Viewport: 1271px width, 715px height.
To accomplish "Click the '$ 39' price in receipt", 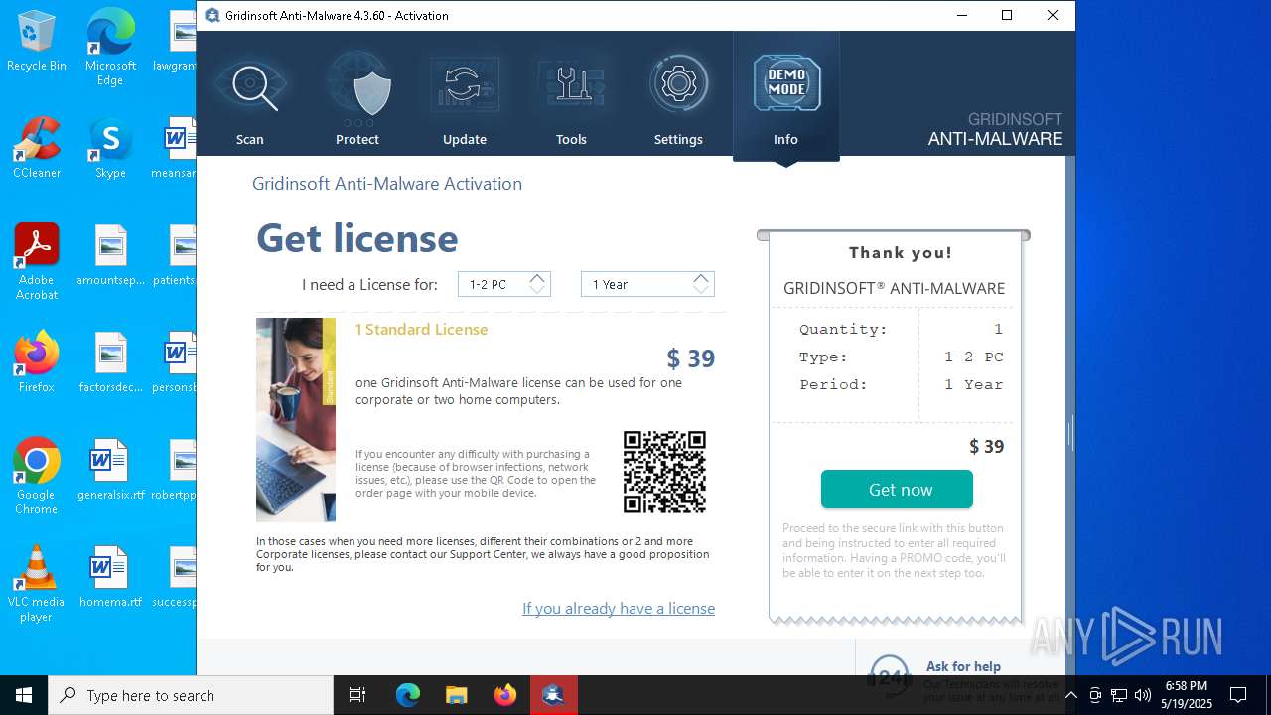I will pos(986,446).
